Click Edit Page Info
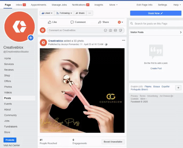Viewport: 183px width, 148px height. (x=145, y=5)
